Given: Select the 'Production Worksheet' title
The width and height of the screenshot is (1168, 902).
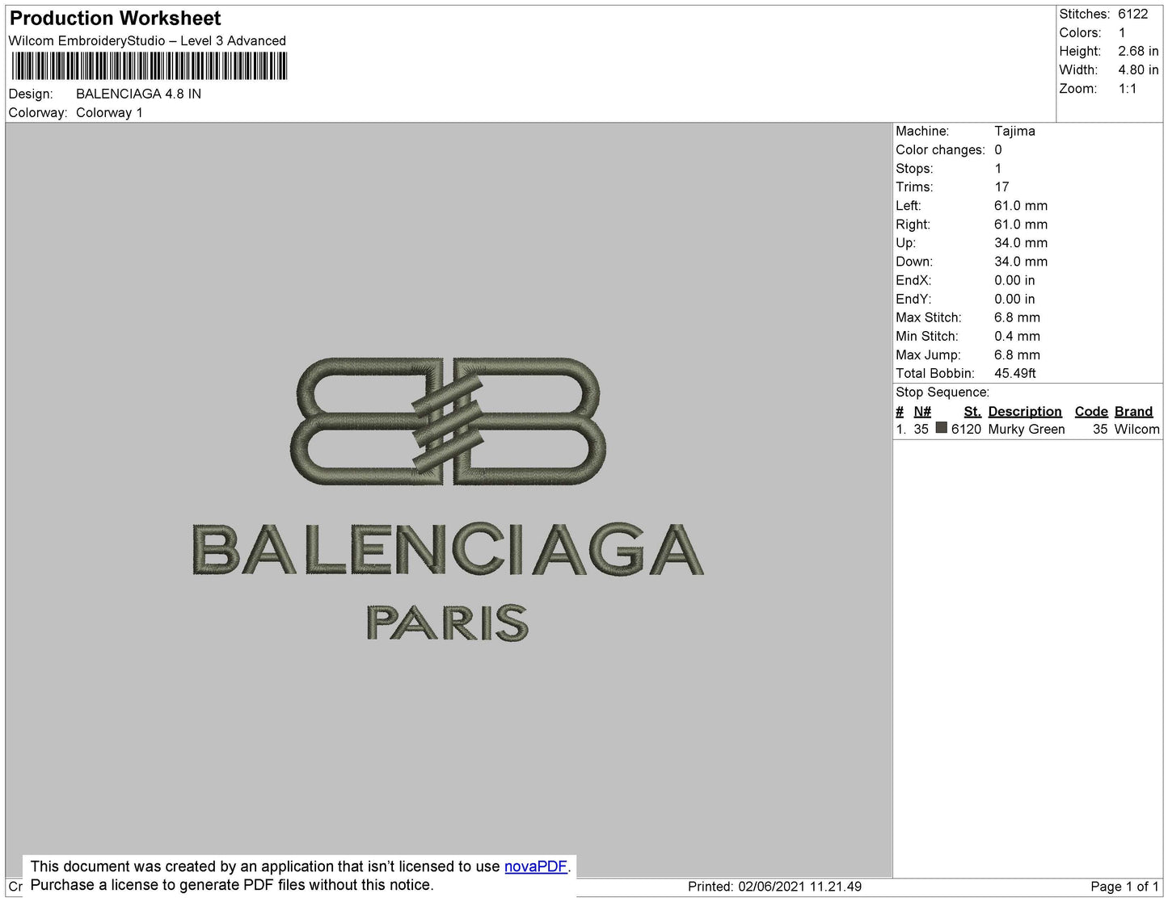Looking at the screenshot, I should (x=115, y=18).
